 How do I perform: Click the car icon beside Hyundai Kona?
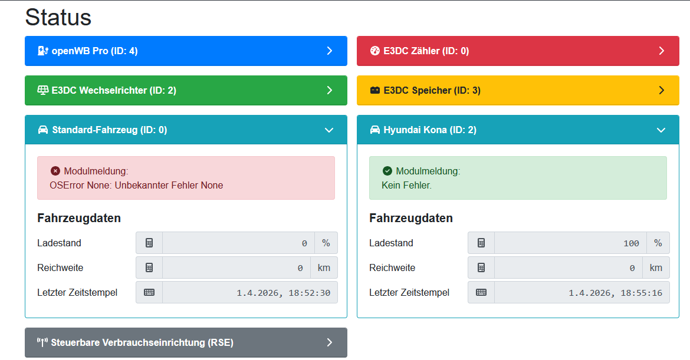(375, 130)
